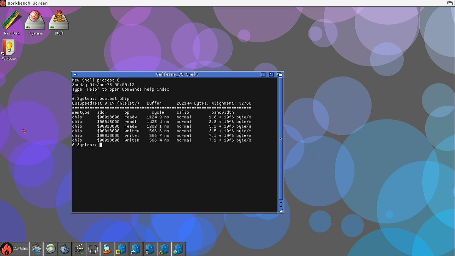This screenshot has height=256, width=455.
Task: Click the '3.1 * 10^6 byte/s' bandwidth
Action: click(230, 126)
